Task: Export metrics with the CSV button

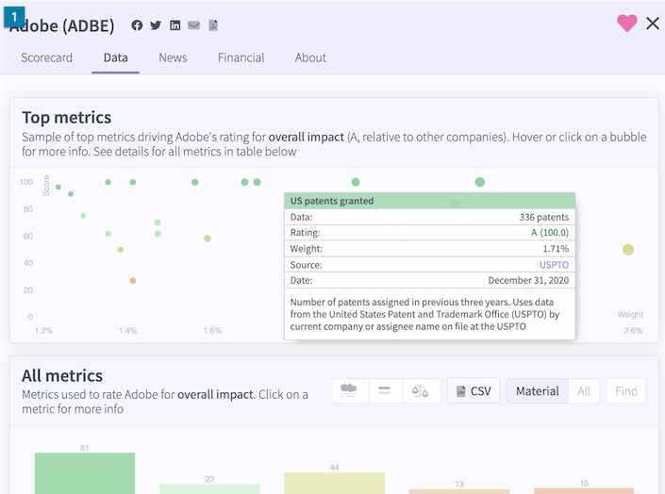Action: [474, 390]
